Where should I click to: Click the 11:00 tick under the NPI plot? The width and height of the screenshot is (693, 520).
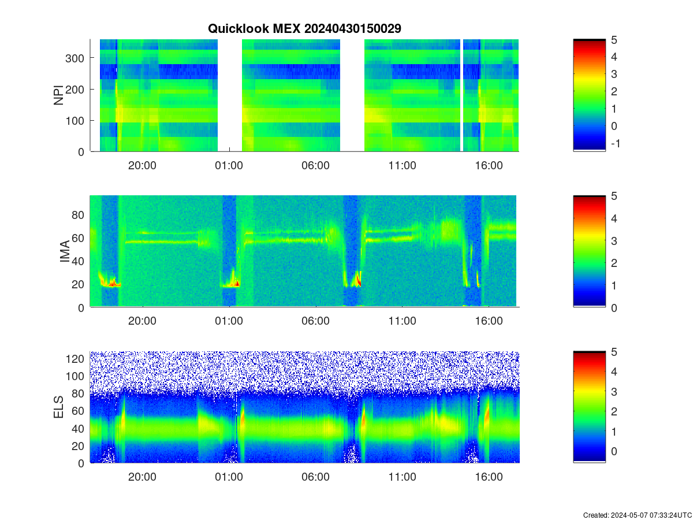click(402, 165)
